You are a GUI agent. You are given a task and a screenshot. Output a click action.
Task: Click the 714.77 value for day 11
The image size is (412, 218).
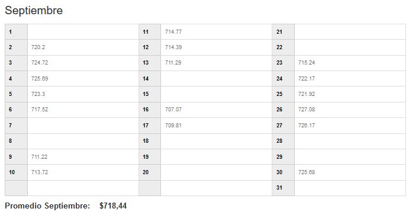(x=173, y=32)
